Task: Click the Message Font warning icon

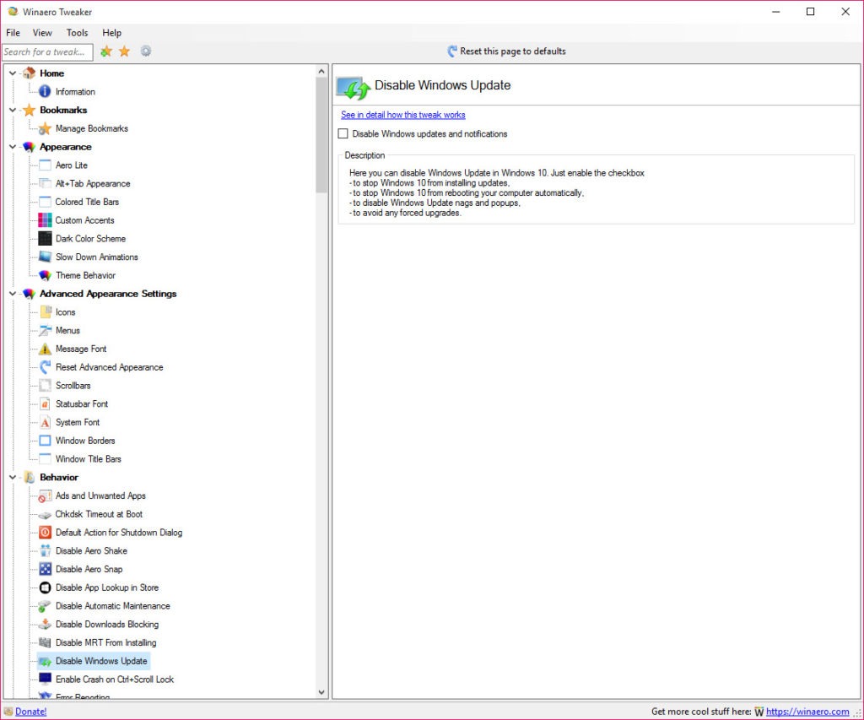Action: tap(45, 349)
